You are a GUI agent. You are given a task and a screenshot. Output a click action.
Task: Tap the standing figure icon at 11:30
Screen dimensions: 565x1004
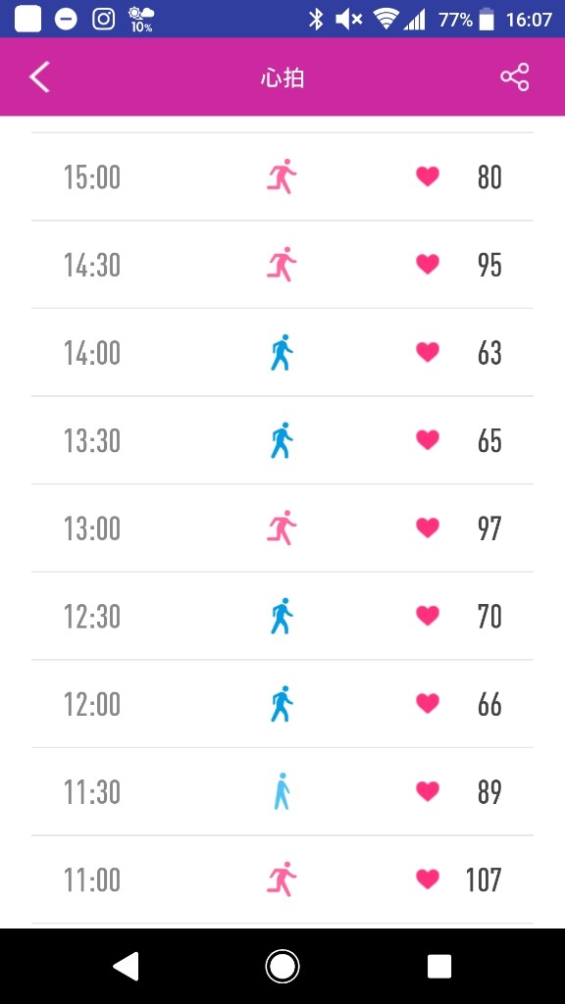(282, 791)
